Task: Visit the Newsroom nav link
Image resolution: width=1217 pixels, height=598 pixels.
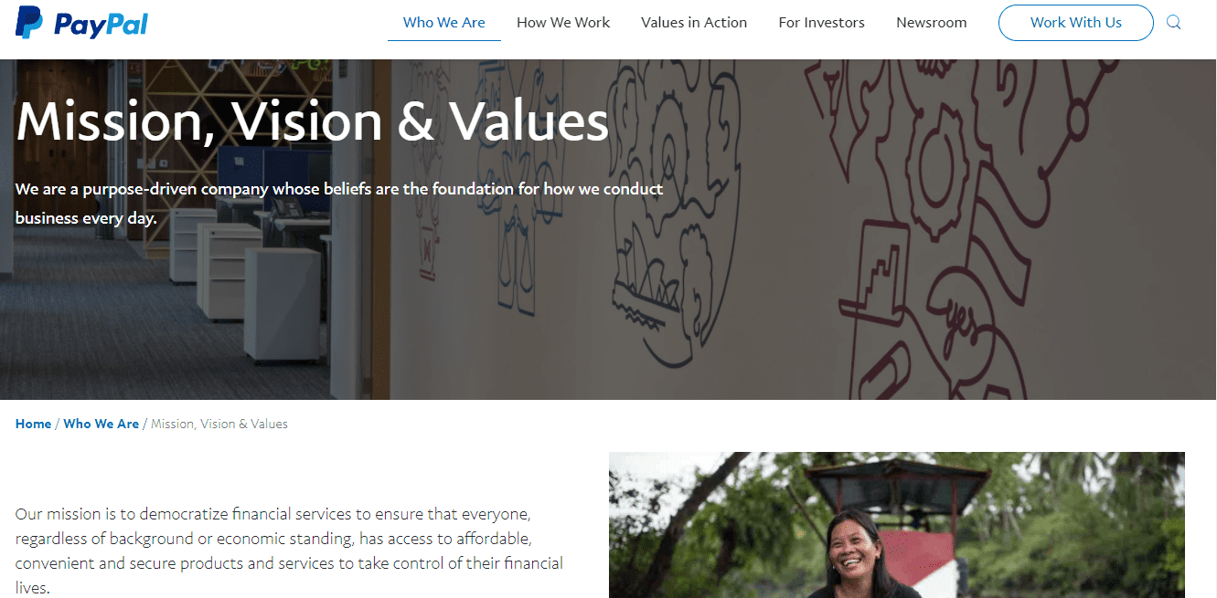Action: click(931, 23)
